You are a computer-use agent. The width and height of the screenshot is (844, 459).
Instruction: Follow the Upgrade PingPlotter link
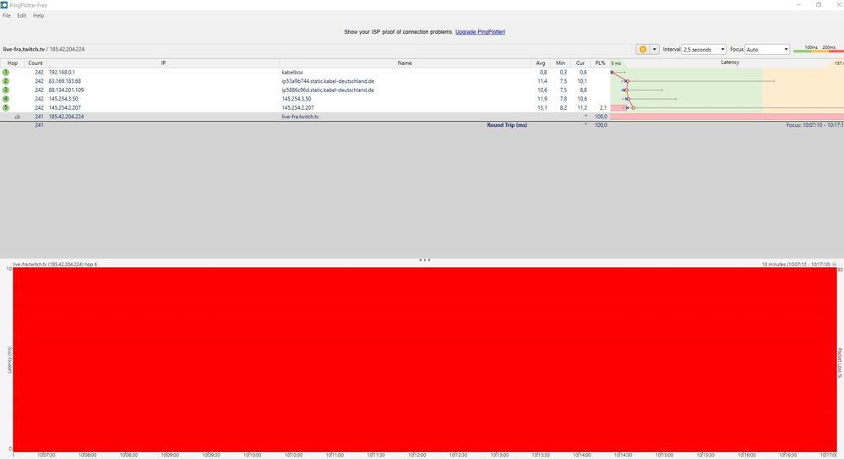click(x=480, y=32)
